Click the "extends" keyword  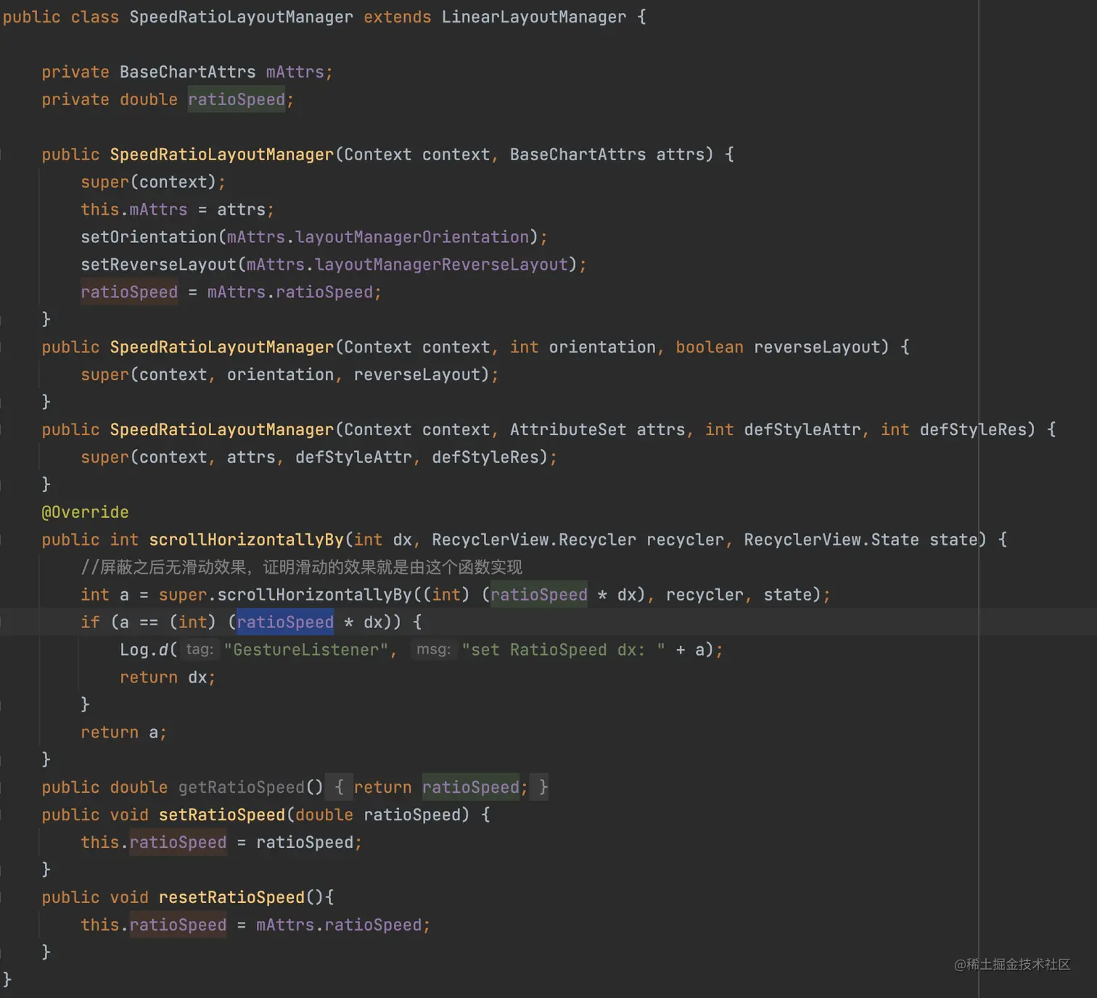397,17
